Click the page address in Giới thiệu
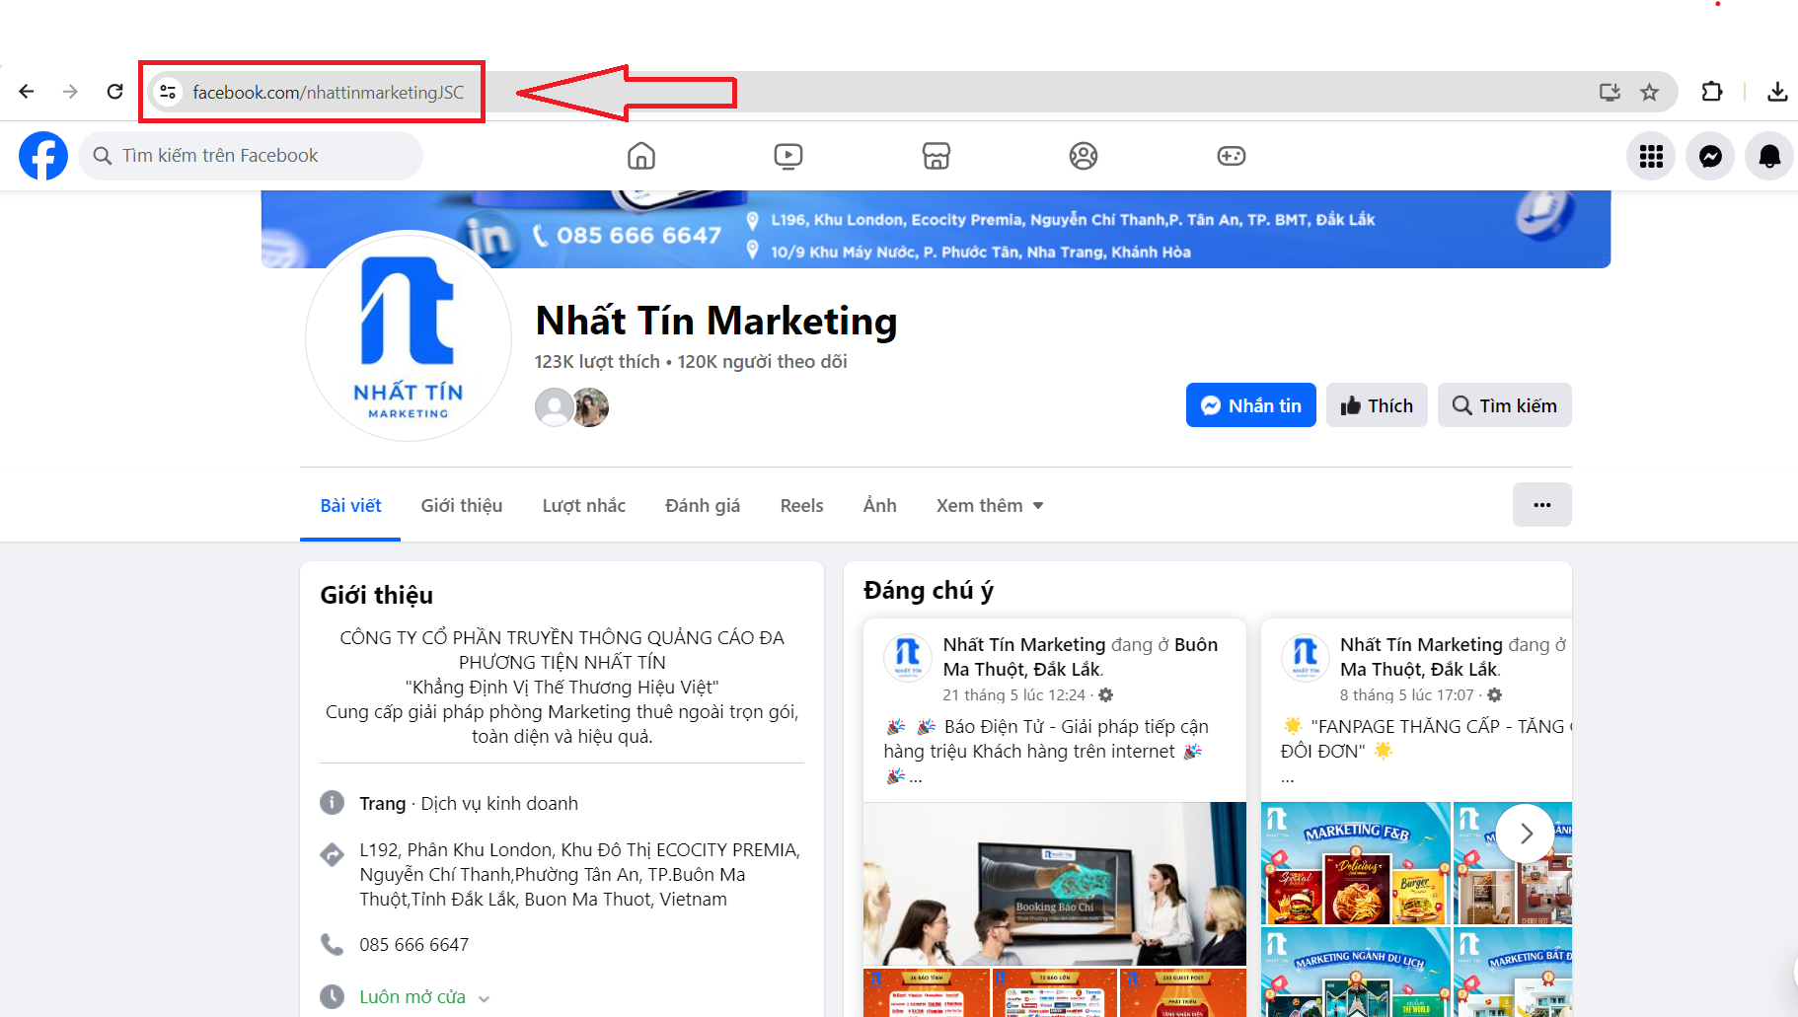This screenshot has width=1798, height=1017. point(580,875)
